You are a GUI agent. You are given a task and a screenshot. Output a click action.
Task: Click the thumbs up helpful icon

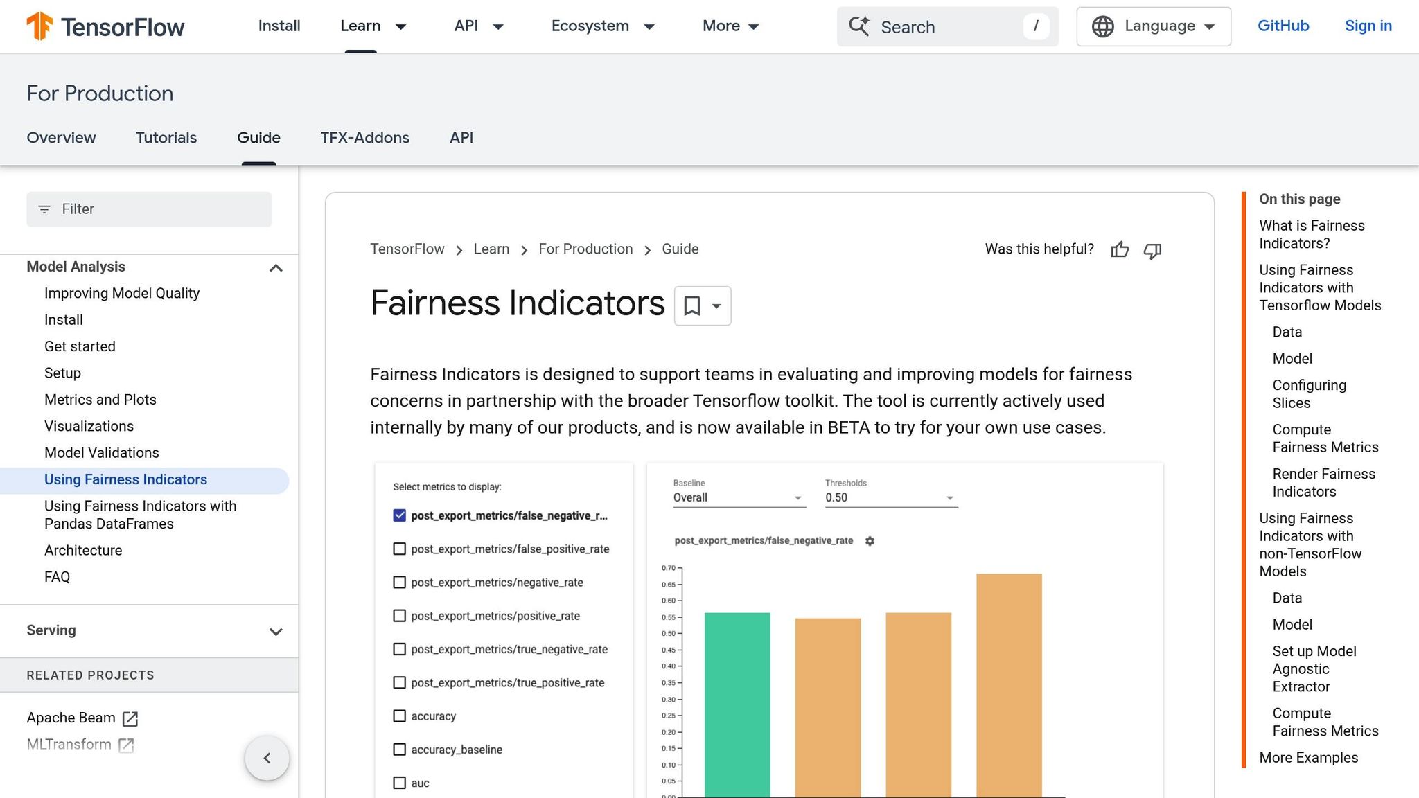1120,249
